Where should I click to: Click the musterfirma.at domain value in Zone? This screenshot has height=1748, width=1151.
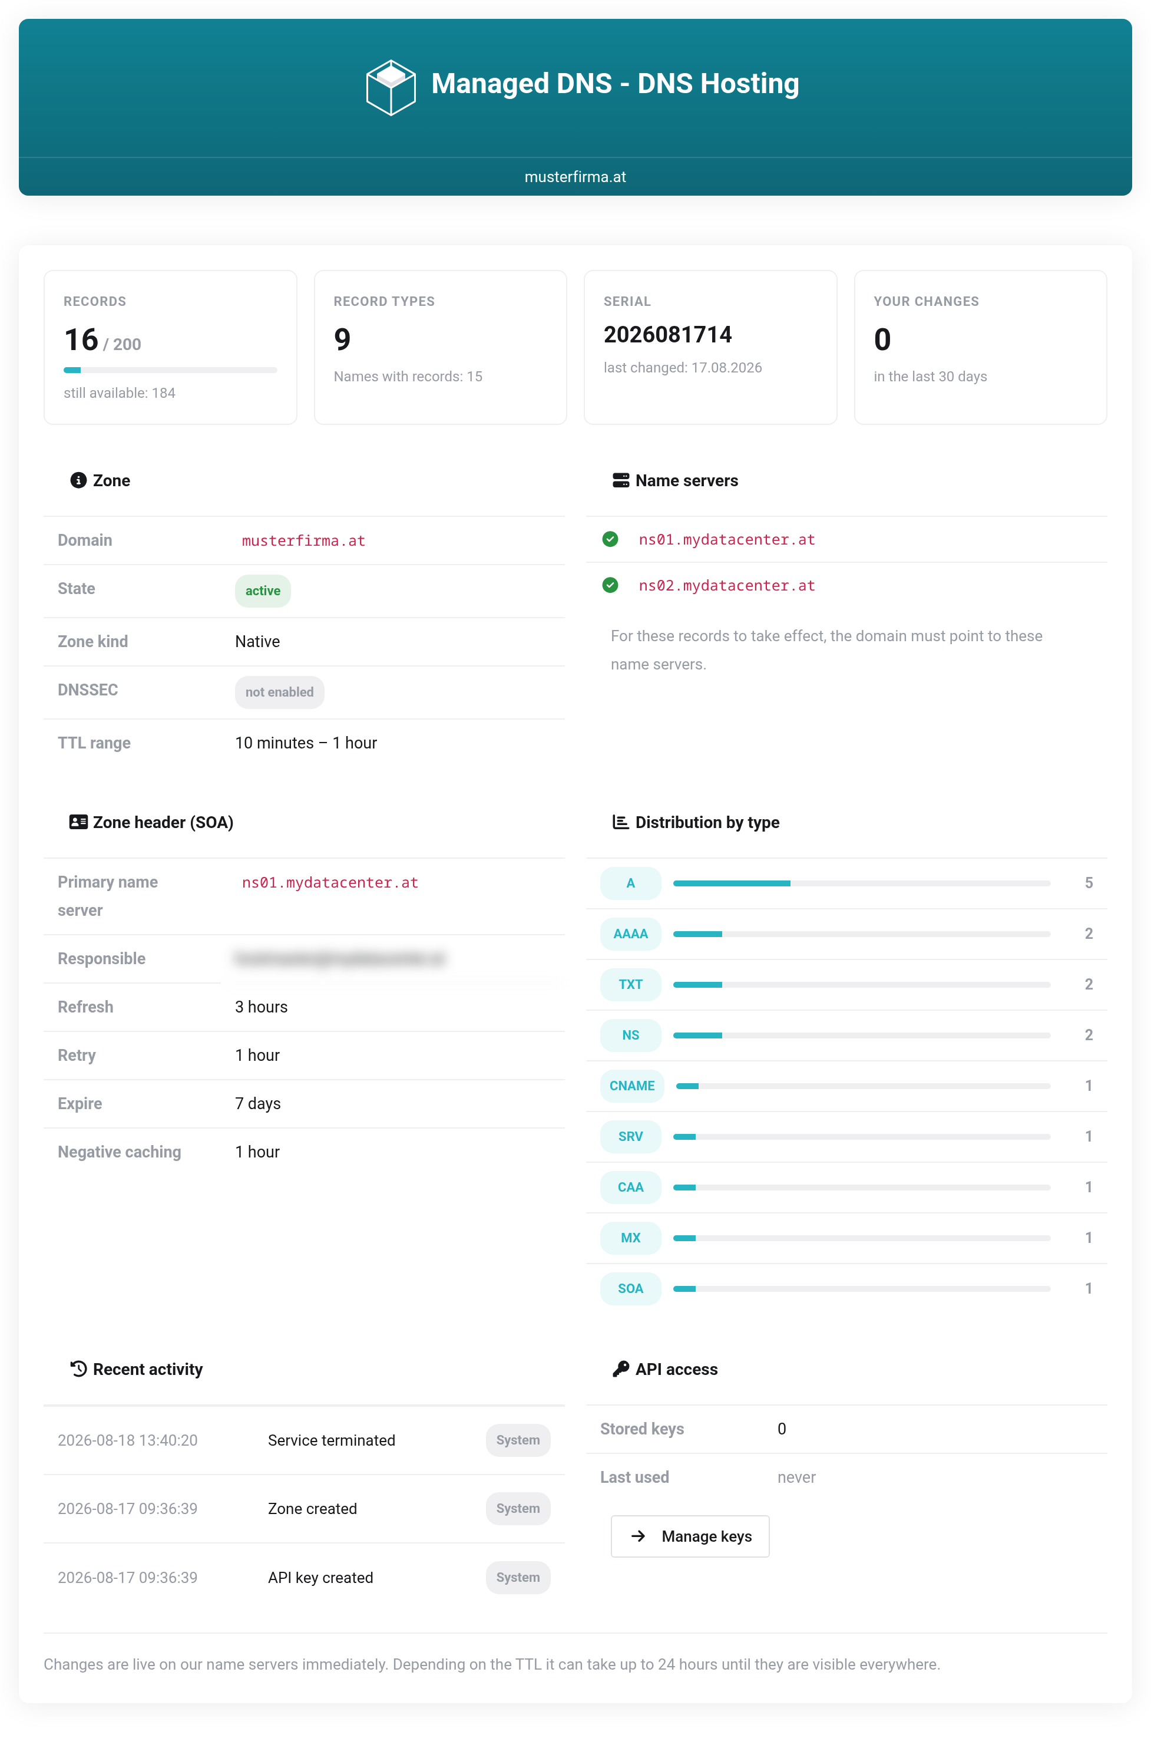point(303,540)
